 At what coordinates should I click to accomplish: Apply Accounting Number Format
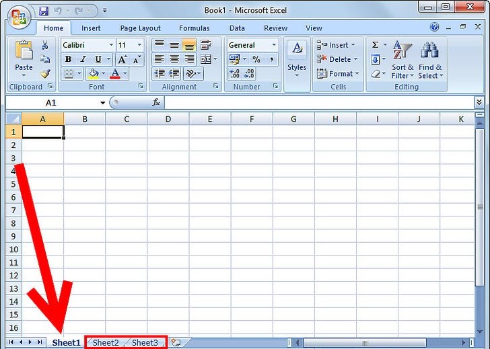tap(235, 59)
